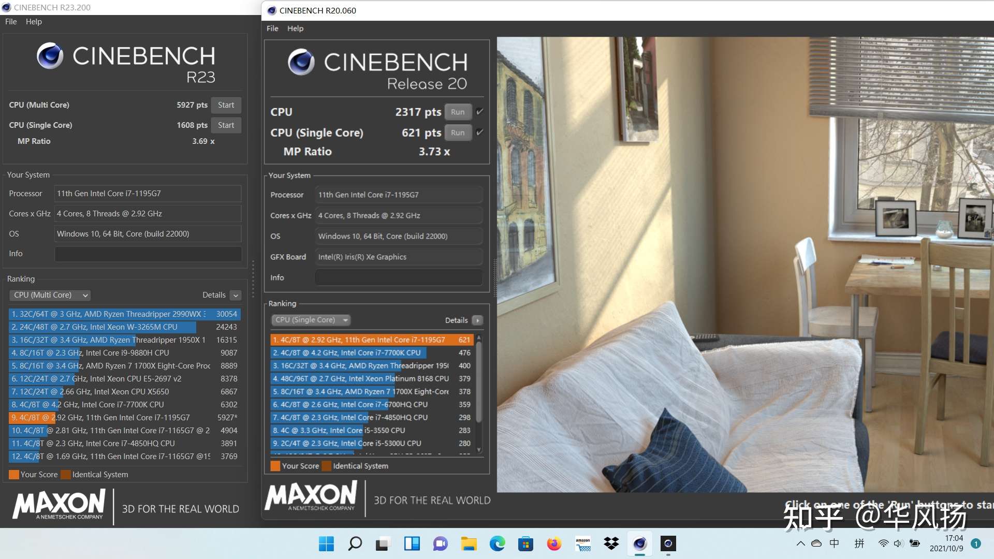Launch Teams Chat from taskbar
The width and height of the screenshot is (994, 559).
[440, 543]
